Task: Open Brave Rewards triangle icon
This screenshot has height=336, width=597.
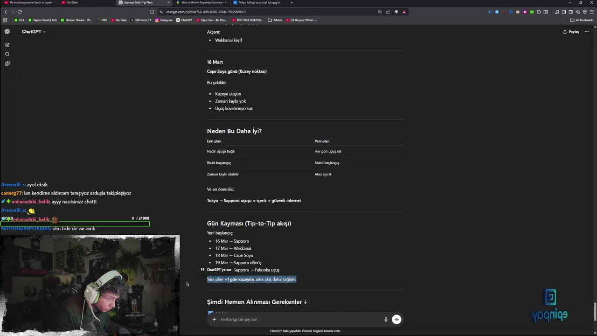Action: click(404, 12)
